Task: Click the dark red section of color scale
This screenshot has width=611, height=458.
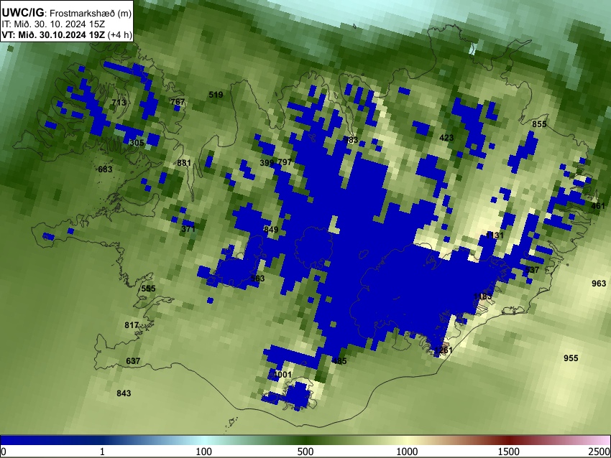Action: pyautogui.click(x=509, y=440)
